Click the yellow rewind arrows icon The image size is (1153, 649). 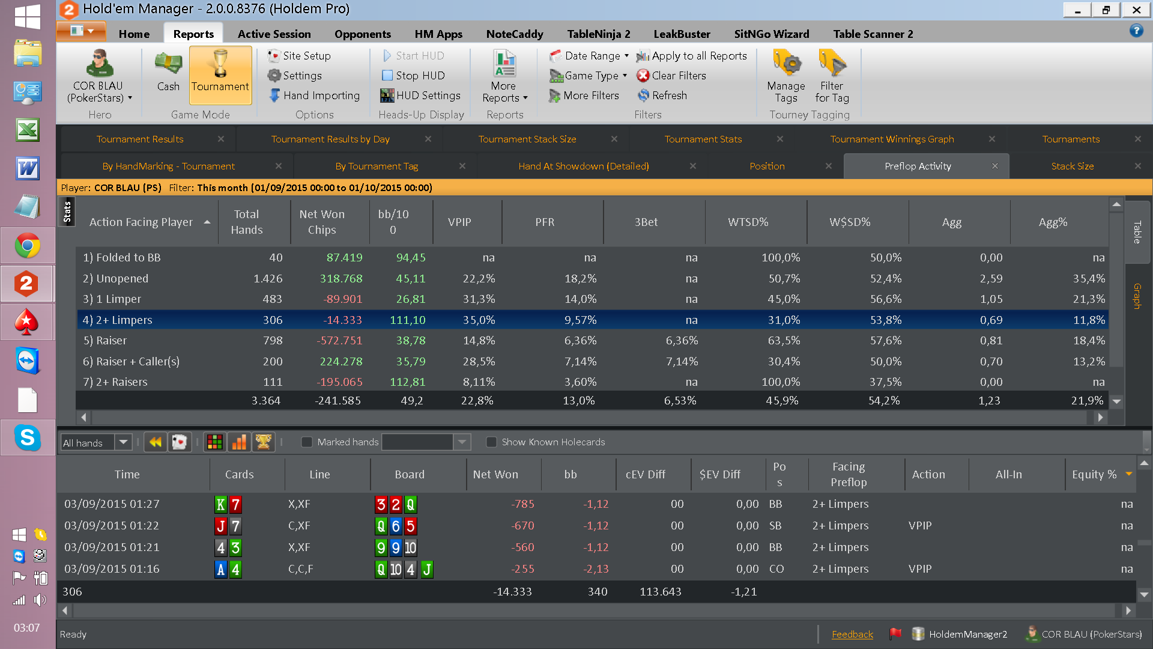pyautogui.click(x=156, y=443)
